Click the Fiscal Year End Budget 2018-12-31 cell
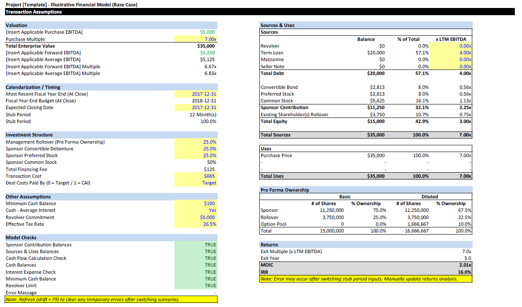The width and height of the screenshot is (522, 307). click(204, 101)
